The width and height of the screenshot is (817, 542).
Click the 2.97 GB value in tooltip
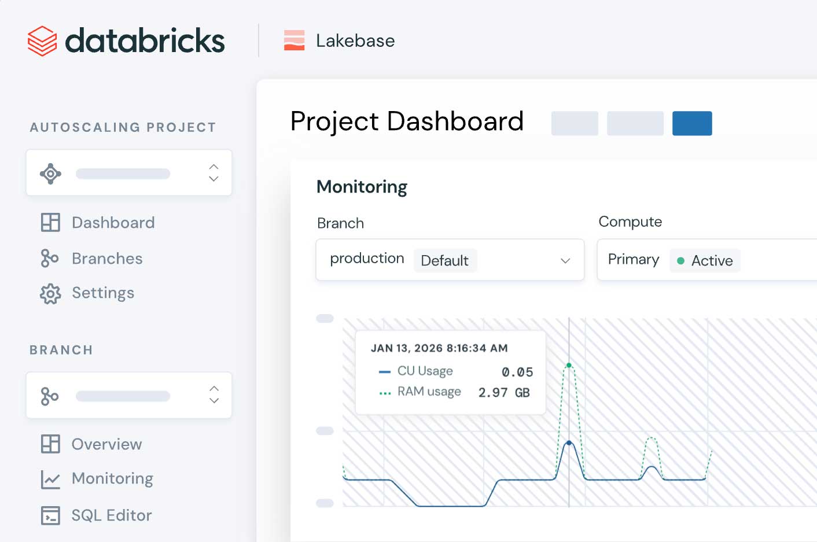point(504,393)
